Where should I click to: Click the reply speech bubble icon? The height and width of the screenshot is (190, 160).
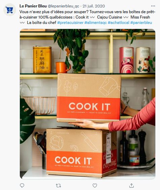(22, 185)
